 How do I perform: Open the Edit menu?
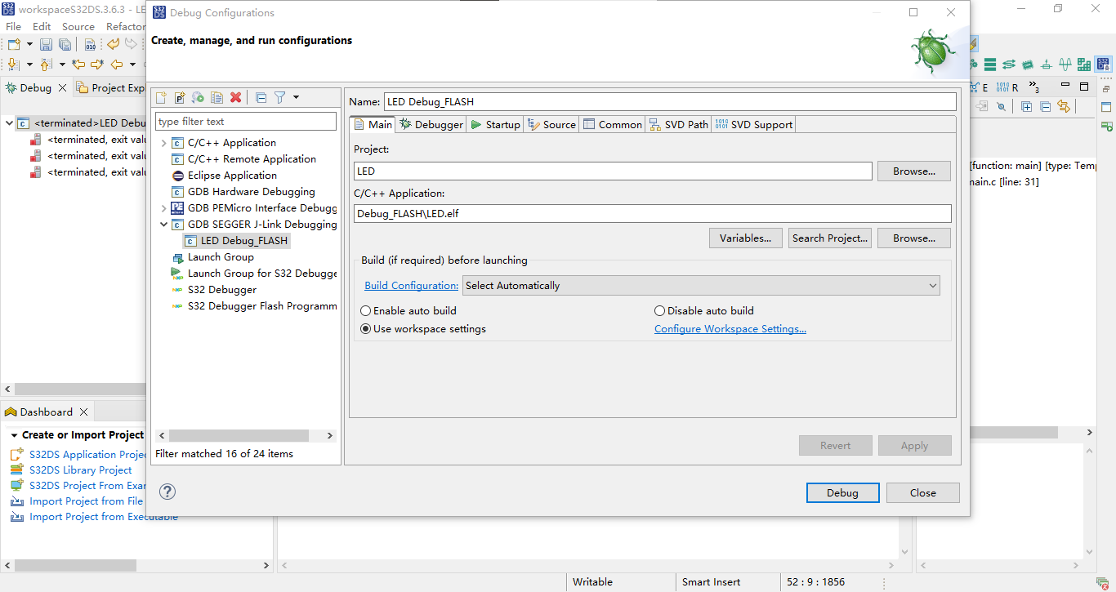pyautogui.click(x=42, y=27)
